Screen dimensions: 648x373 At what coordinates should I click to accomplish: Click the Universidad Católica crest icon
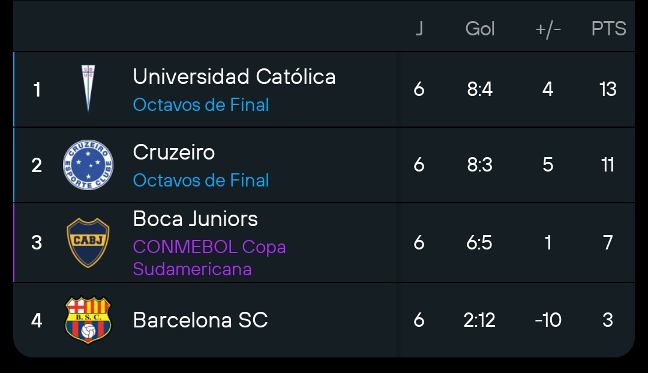pos(88,88)
